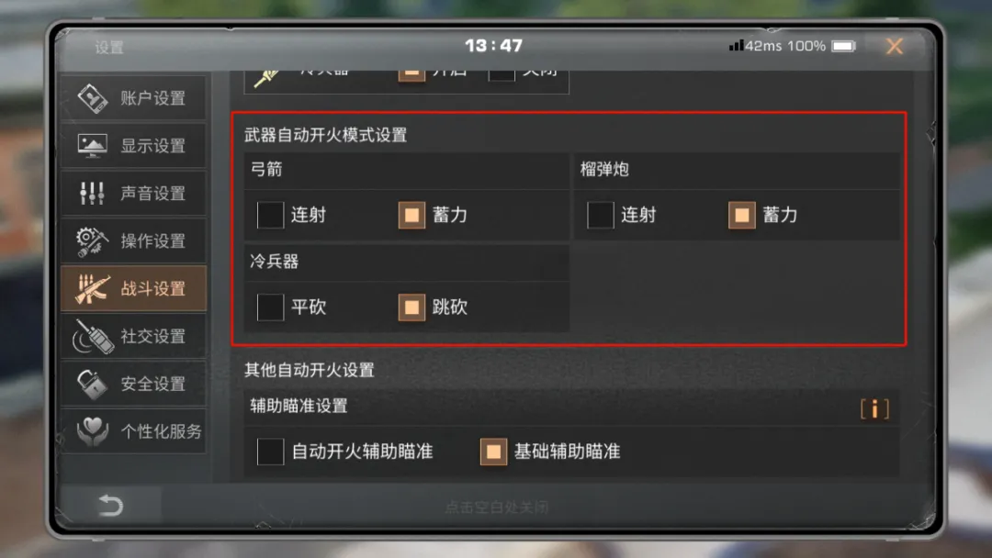992x558 pixels.
Task: Toggle 蓄力 under 榴弹炮
Action: tap(742, 215)
